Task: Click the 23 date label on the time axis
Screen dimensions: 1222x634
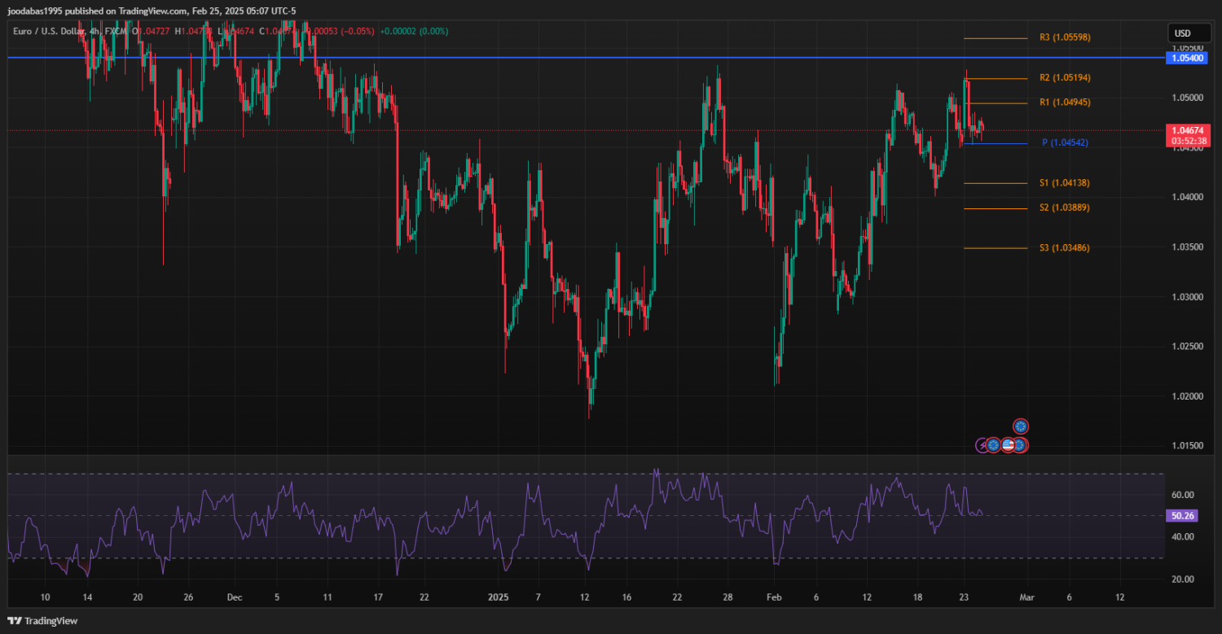Action: (964, 597)
